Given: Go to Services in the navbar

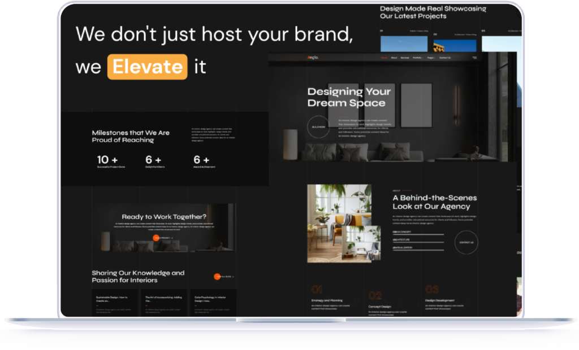Looking at the screenshot, I should [405, 58].
